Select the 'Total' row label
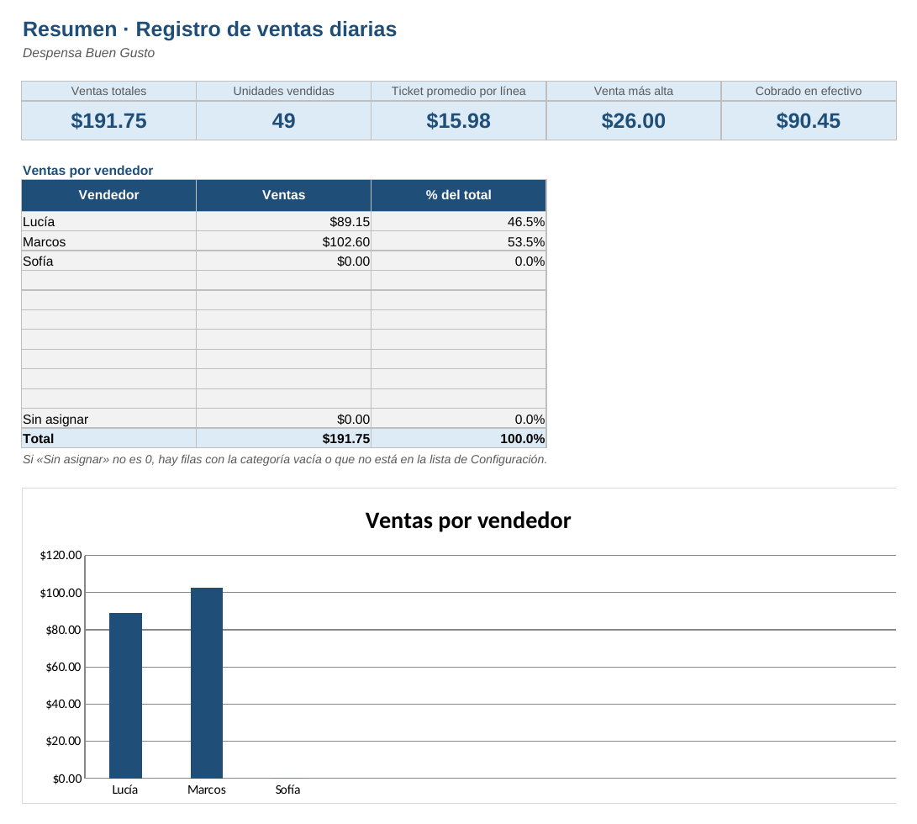Viewport: 917px width, 824px height. [108, 438]
